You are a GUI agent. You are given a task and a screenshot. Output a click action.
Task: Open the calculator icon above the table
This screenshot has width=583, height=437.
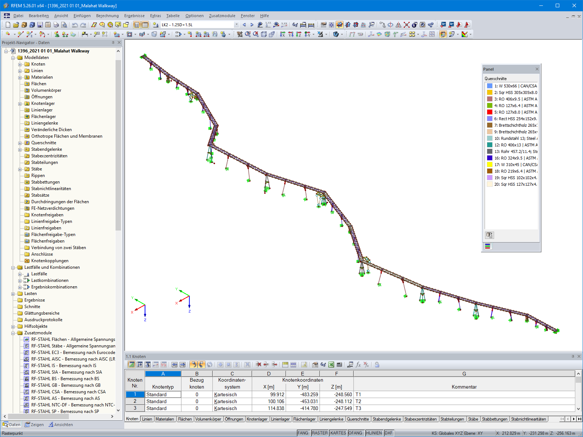(340, 365)
